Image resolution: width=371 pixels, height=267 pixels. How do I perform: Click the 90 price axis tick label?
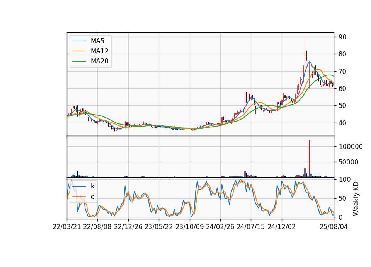pyautogui.click(x=342, y=37)
